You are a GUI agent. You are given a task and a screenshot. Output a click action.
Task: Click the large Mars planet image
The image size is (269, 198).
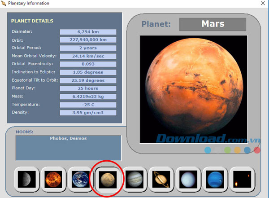tap(194, 89)
